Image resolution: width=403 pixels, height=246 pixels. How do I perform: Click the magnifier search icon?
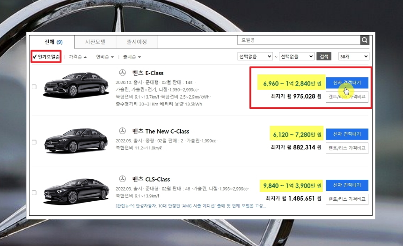coord(365,40)
